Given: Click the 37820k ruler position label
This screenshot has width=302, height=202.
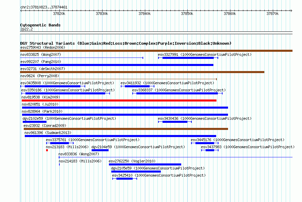Looking at the screenshot, I should click(59, 14).
